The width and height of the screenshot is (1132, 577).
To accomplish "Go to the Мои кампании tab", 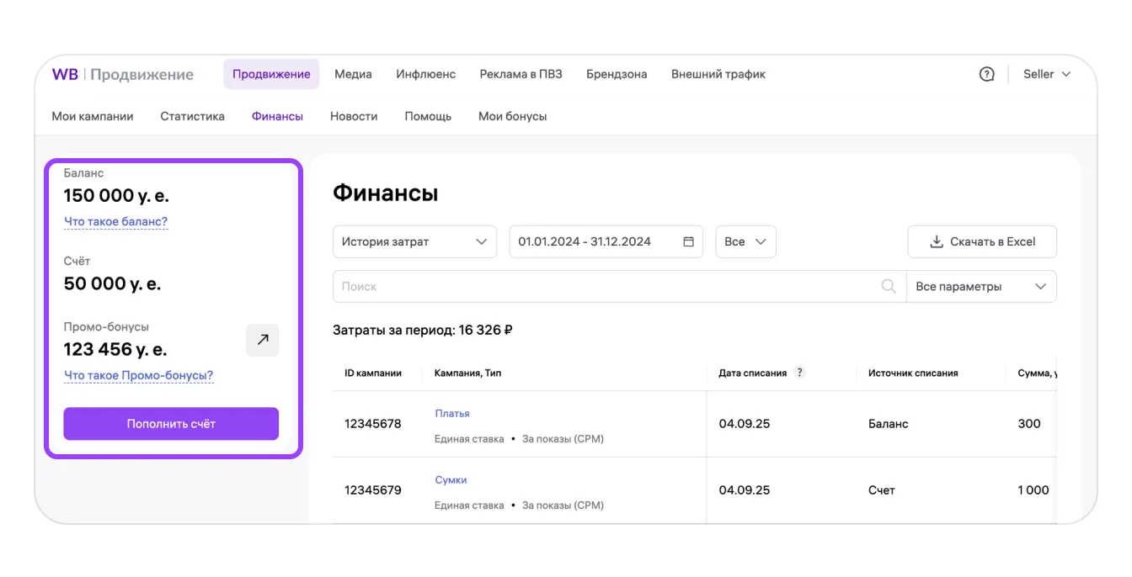I will (93, 116).
